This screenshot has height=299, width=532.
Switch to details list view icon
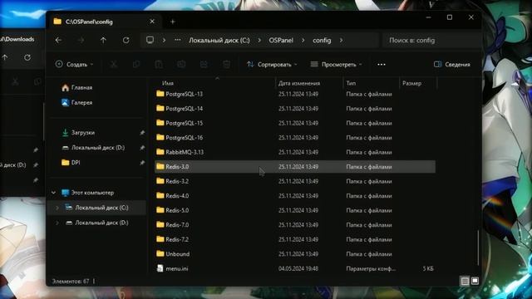[465, 281]
